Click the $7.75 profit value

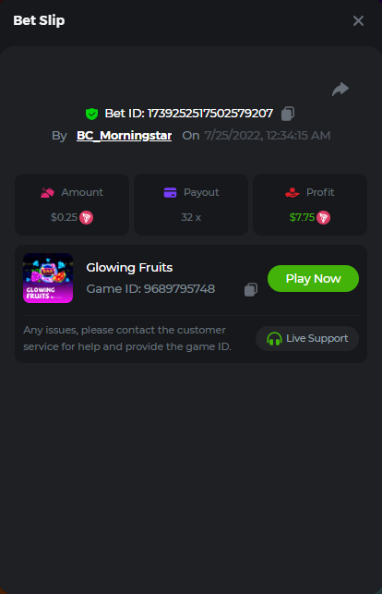302,217
